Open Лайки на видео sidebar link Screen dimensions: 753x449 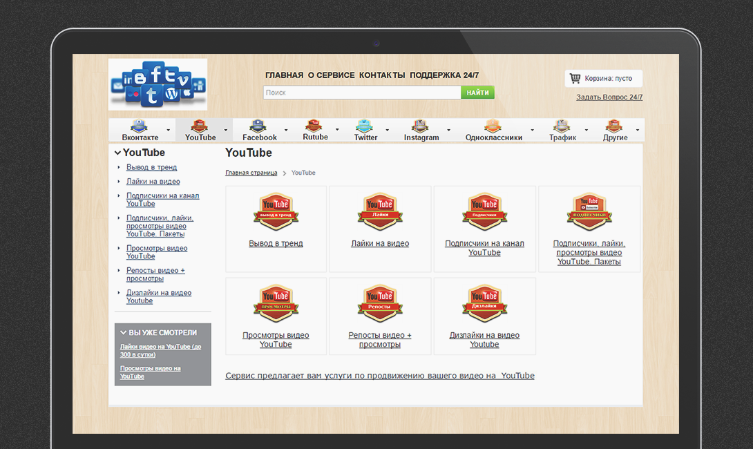153,182
